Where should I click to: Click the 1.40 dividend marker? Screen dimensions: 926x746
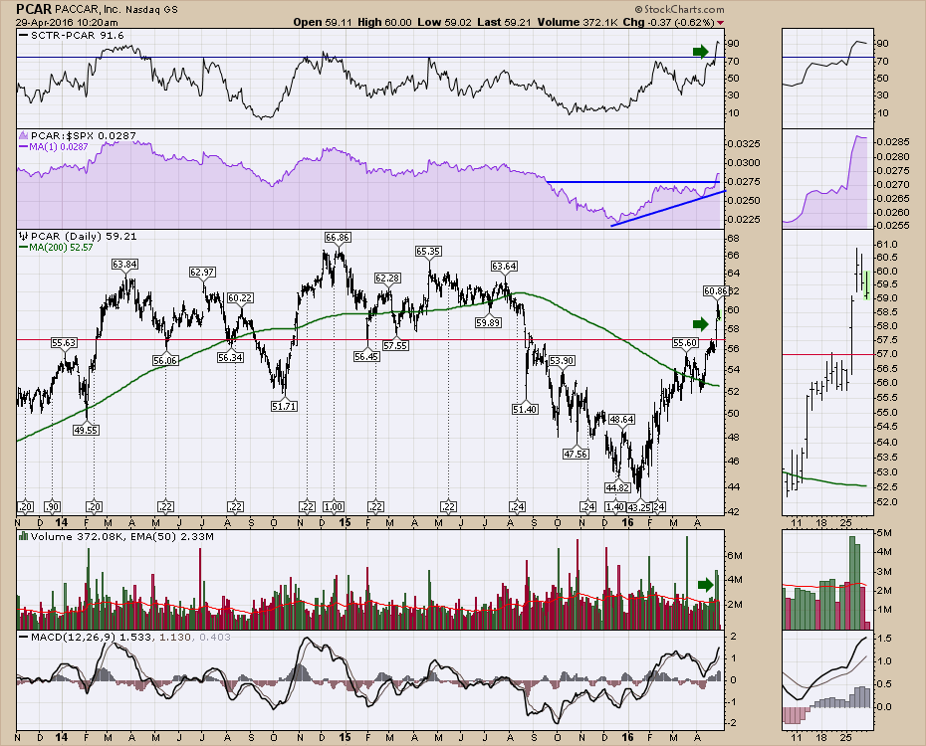[x=615, y=506]
